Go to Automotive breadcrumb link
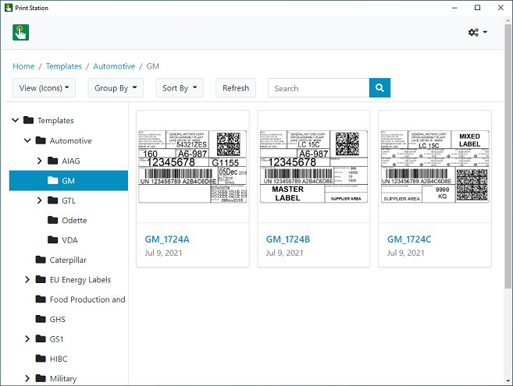The height and width of the screenshot is (386, 513). pyautogui.click(x=114, y=66)
